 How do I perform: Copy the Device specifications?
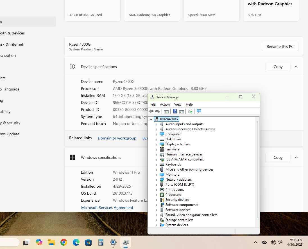(278, 67)
